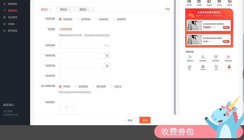Tap the 购物车 cart icon

pos(216,67)
